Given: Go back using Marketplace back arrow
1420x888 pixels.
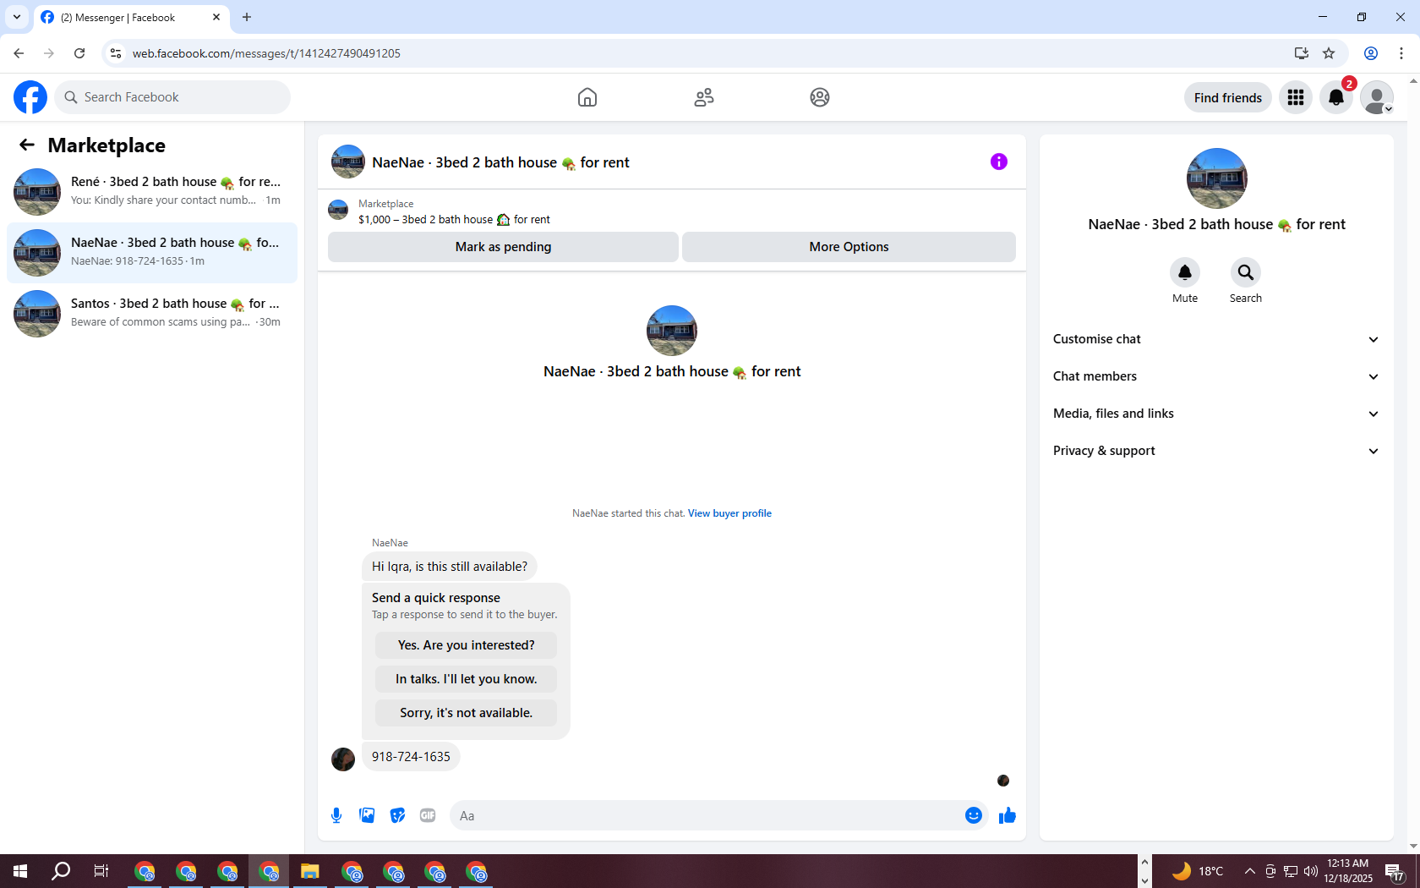Looking at the screenshot, I should pyautogui.click(x=27, y=145).
